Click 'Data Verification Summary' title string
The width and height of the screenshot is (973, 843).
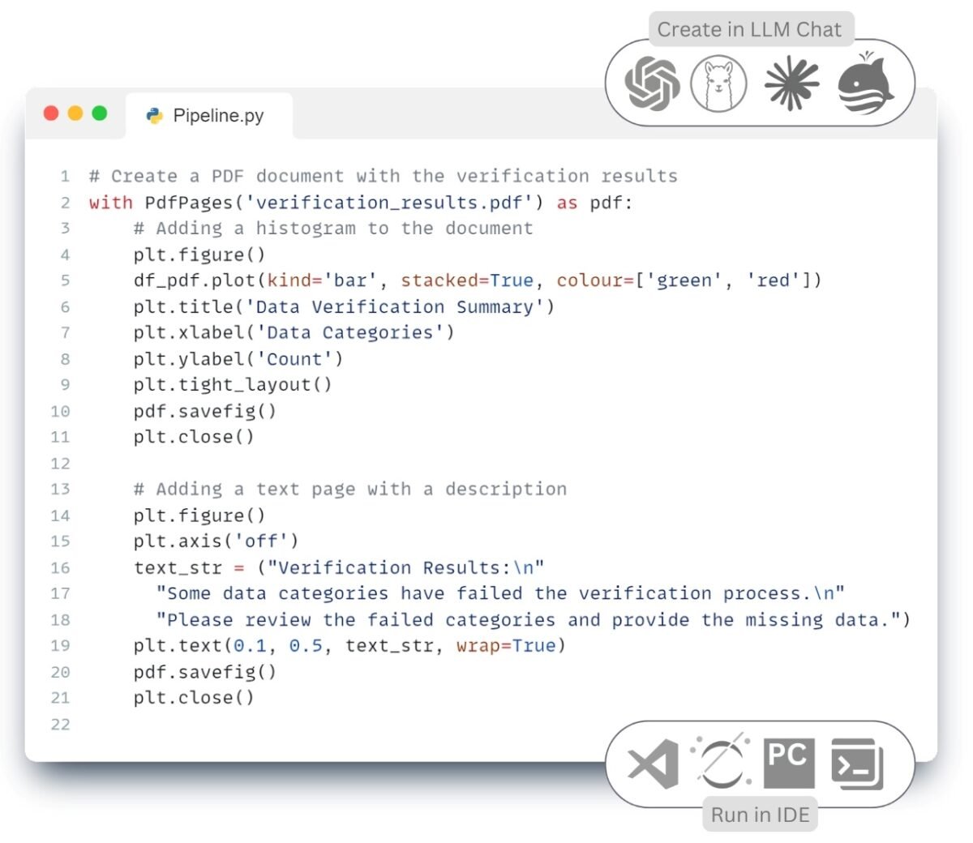(394, 307)
